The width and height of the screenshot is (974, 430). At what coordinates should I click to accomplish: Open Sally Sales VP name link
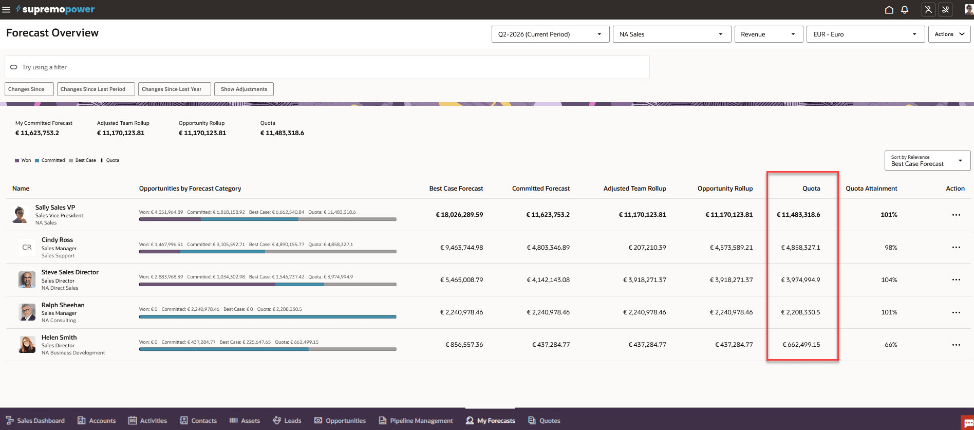point(55,208)
